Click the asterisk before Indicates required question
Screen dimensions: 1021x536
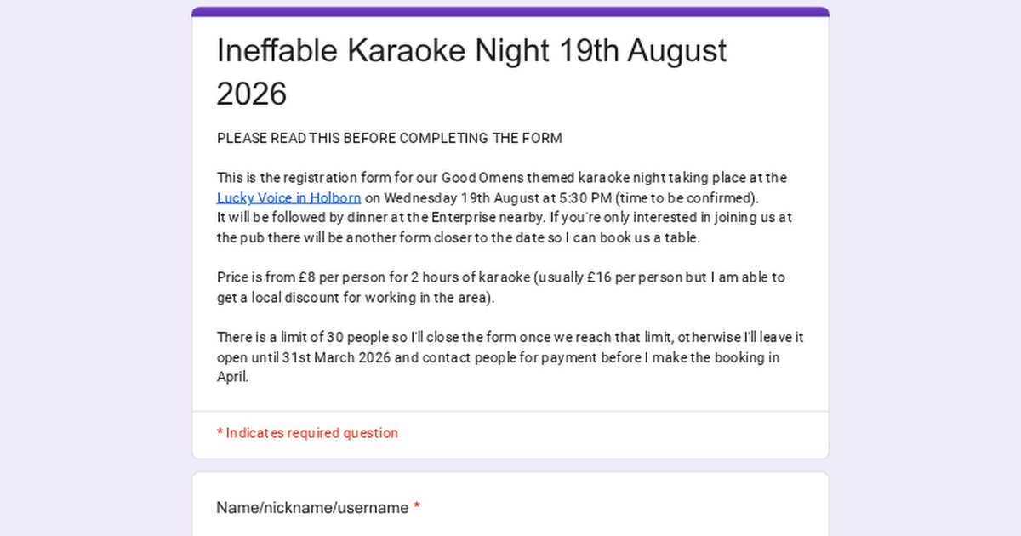(x=220, y=433)
